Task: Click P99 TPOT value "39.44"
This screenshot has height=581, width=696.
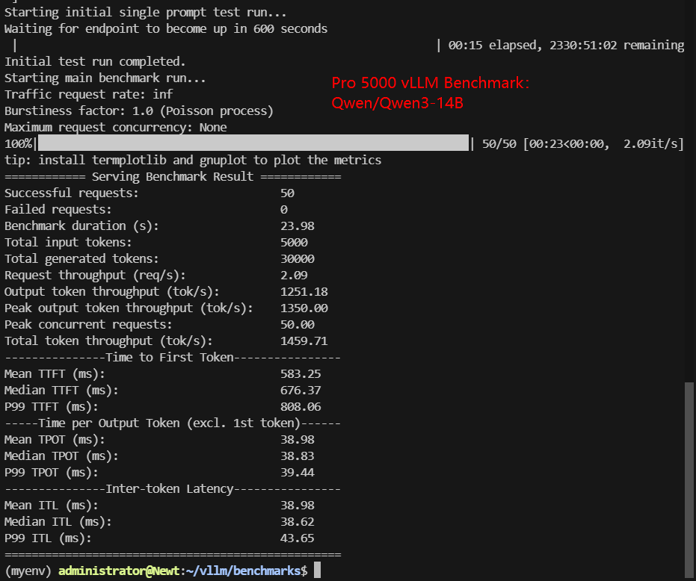Action: click(x=298, y=472)
